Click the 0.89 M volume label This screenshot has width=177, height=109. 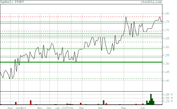168,95
